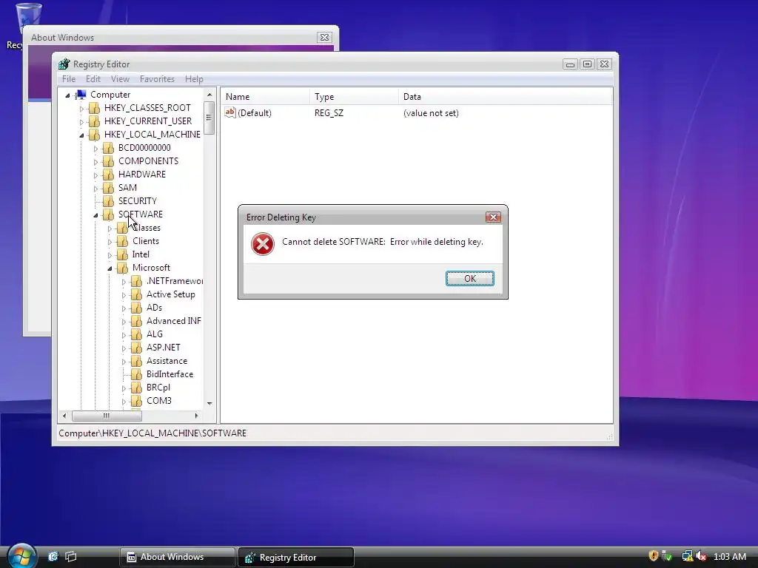Open the View menu in Registry Editor
Image resolution: width=758 pixels, height=568 pixels.
pos(120,78)
